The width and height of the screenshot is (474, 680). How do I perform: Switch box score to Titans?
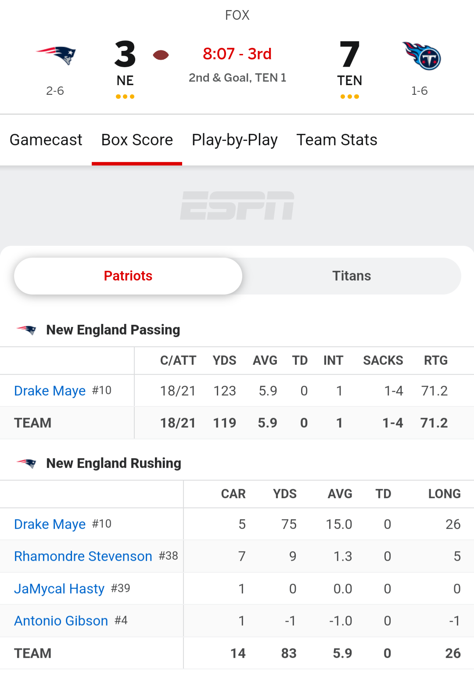352,276
